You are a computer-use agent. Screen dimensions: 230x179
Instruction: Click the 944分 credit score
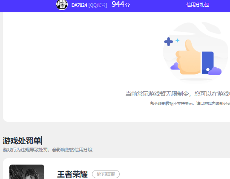(121, 4)
